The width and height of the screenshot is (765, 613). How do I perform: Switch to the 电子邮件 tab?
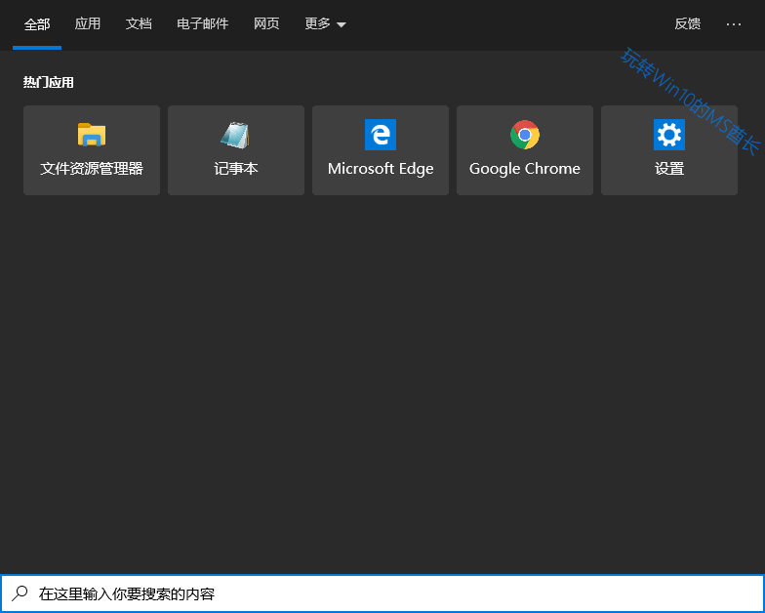(203, 23)
